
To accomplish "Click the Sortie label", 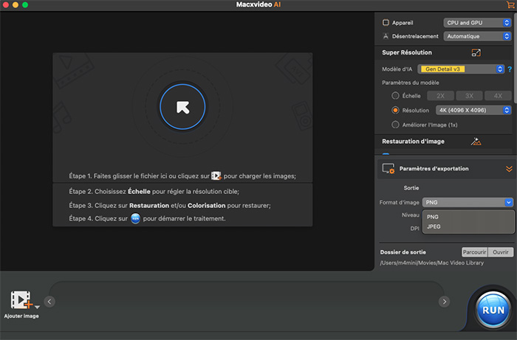I will click(411, 188).
